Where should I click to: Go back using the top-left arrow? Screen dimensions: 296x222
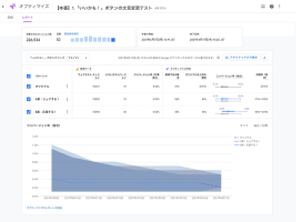[x=3, y=7]
